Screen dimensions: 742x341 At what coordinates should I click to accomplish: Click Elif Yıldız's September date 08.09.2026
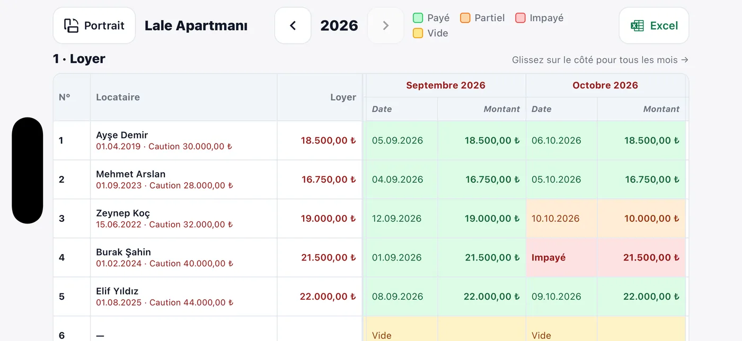point(397,297)
